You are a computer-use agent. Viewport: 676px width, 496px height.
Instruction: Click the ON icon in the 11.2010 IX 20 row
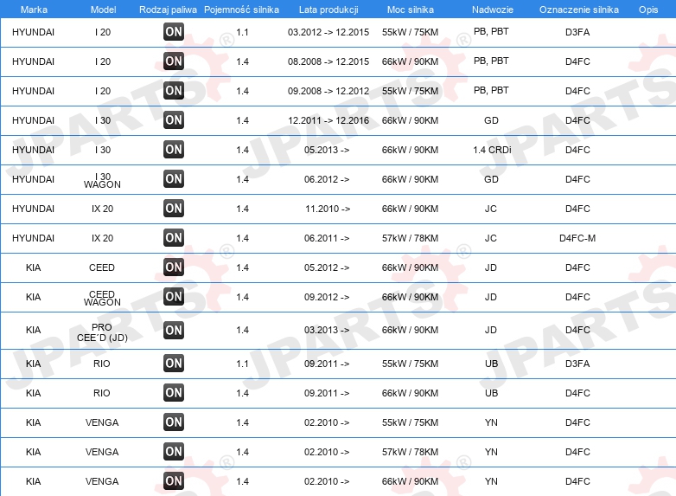[x=173, y=208]
